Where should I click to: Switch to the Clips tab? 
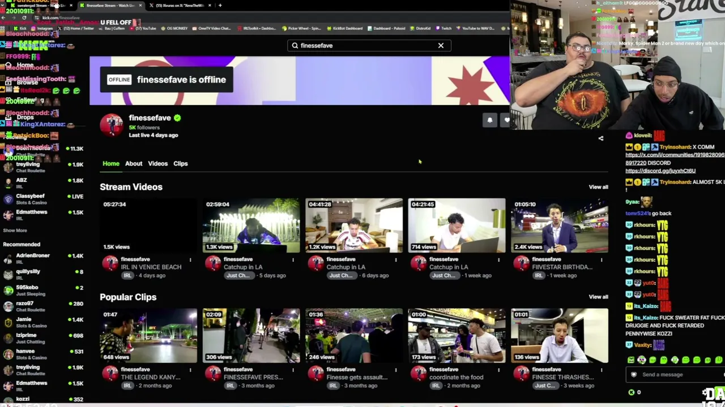click(181, 163)
